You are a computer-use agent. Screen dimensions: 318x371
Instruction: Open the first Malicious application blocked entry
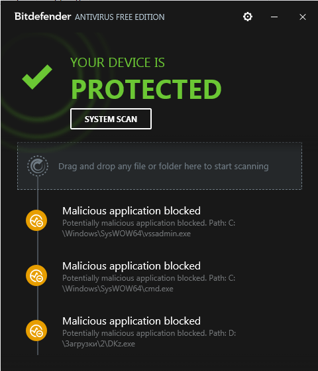click(131, 210)
